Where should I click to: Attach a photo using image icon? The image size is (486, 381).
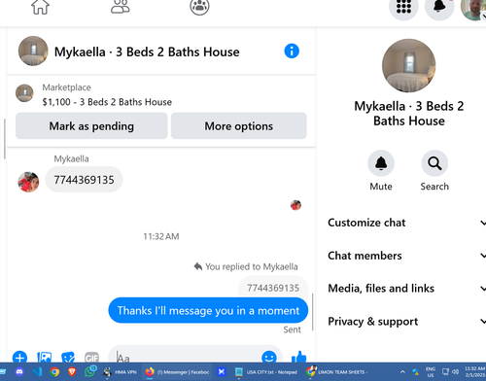click(44, 358)
